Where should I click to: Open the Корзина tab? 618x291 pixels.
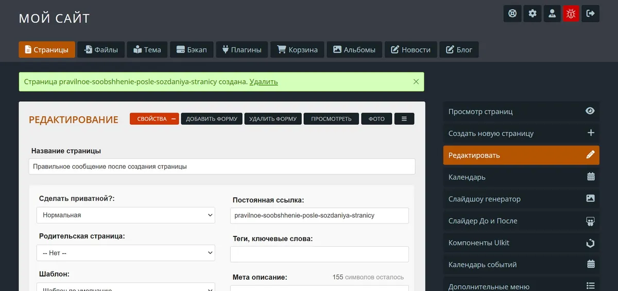(x=298, y=50)
